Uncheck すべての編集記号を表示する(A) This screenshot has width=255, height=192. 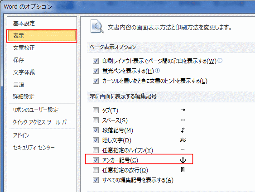pyautogui.click(x=96, y=180)
